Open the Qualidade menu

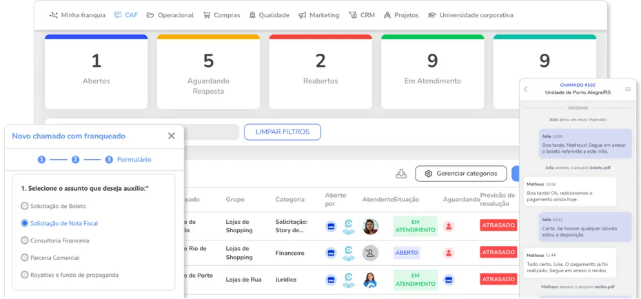[x=269, y=15]
